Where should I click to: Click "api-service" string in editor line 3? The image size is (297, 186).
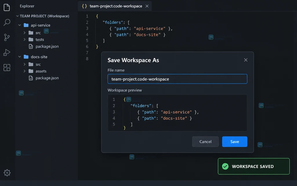pyautogui.click(x=149, y=28)
